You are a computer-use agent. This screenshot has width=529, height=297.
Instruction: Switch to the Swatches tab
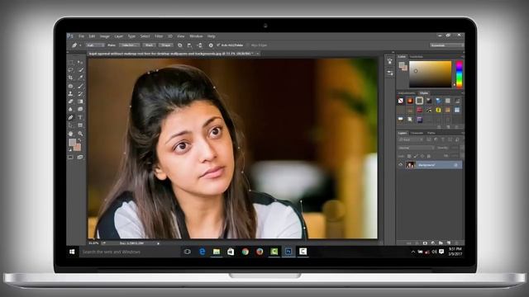(x=417, y=57)
